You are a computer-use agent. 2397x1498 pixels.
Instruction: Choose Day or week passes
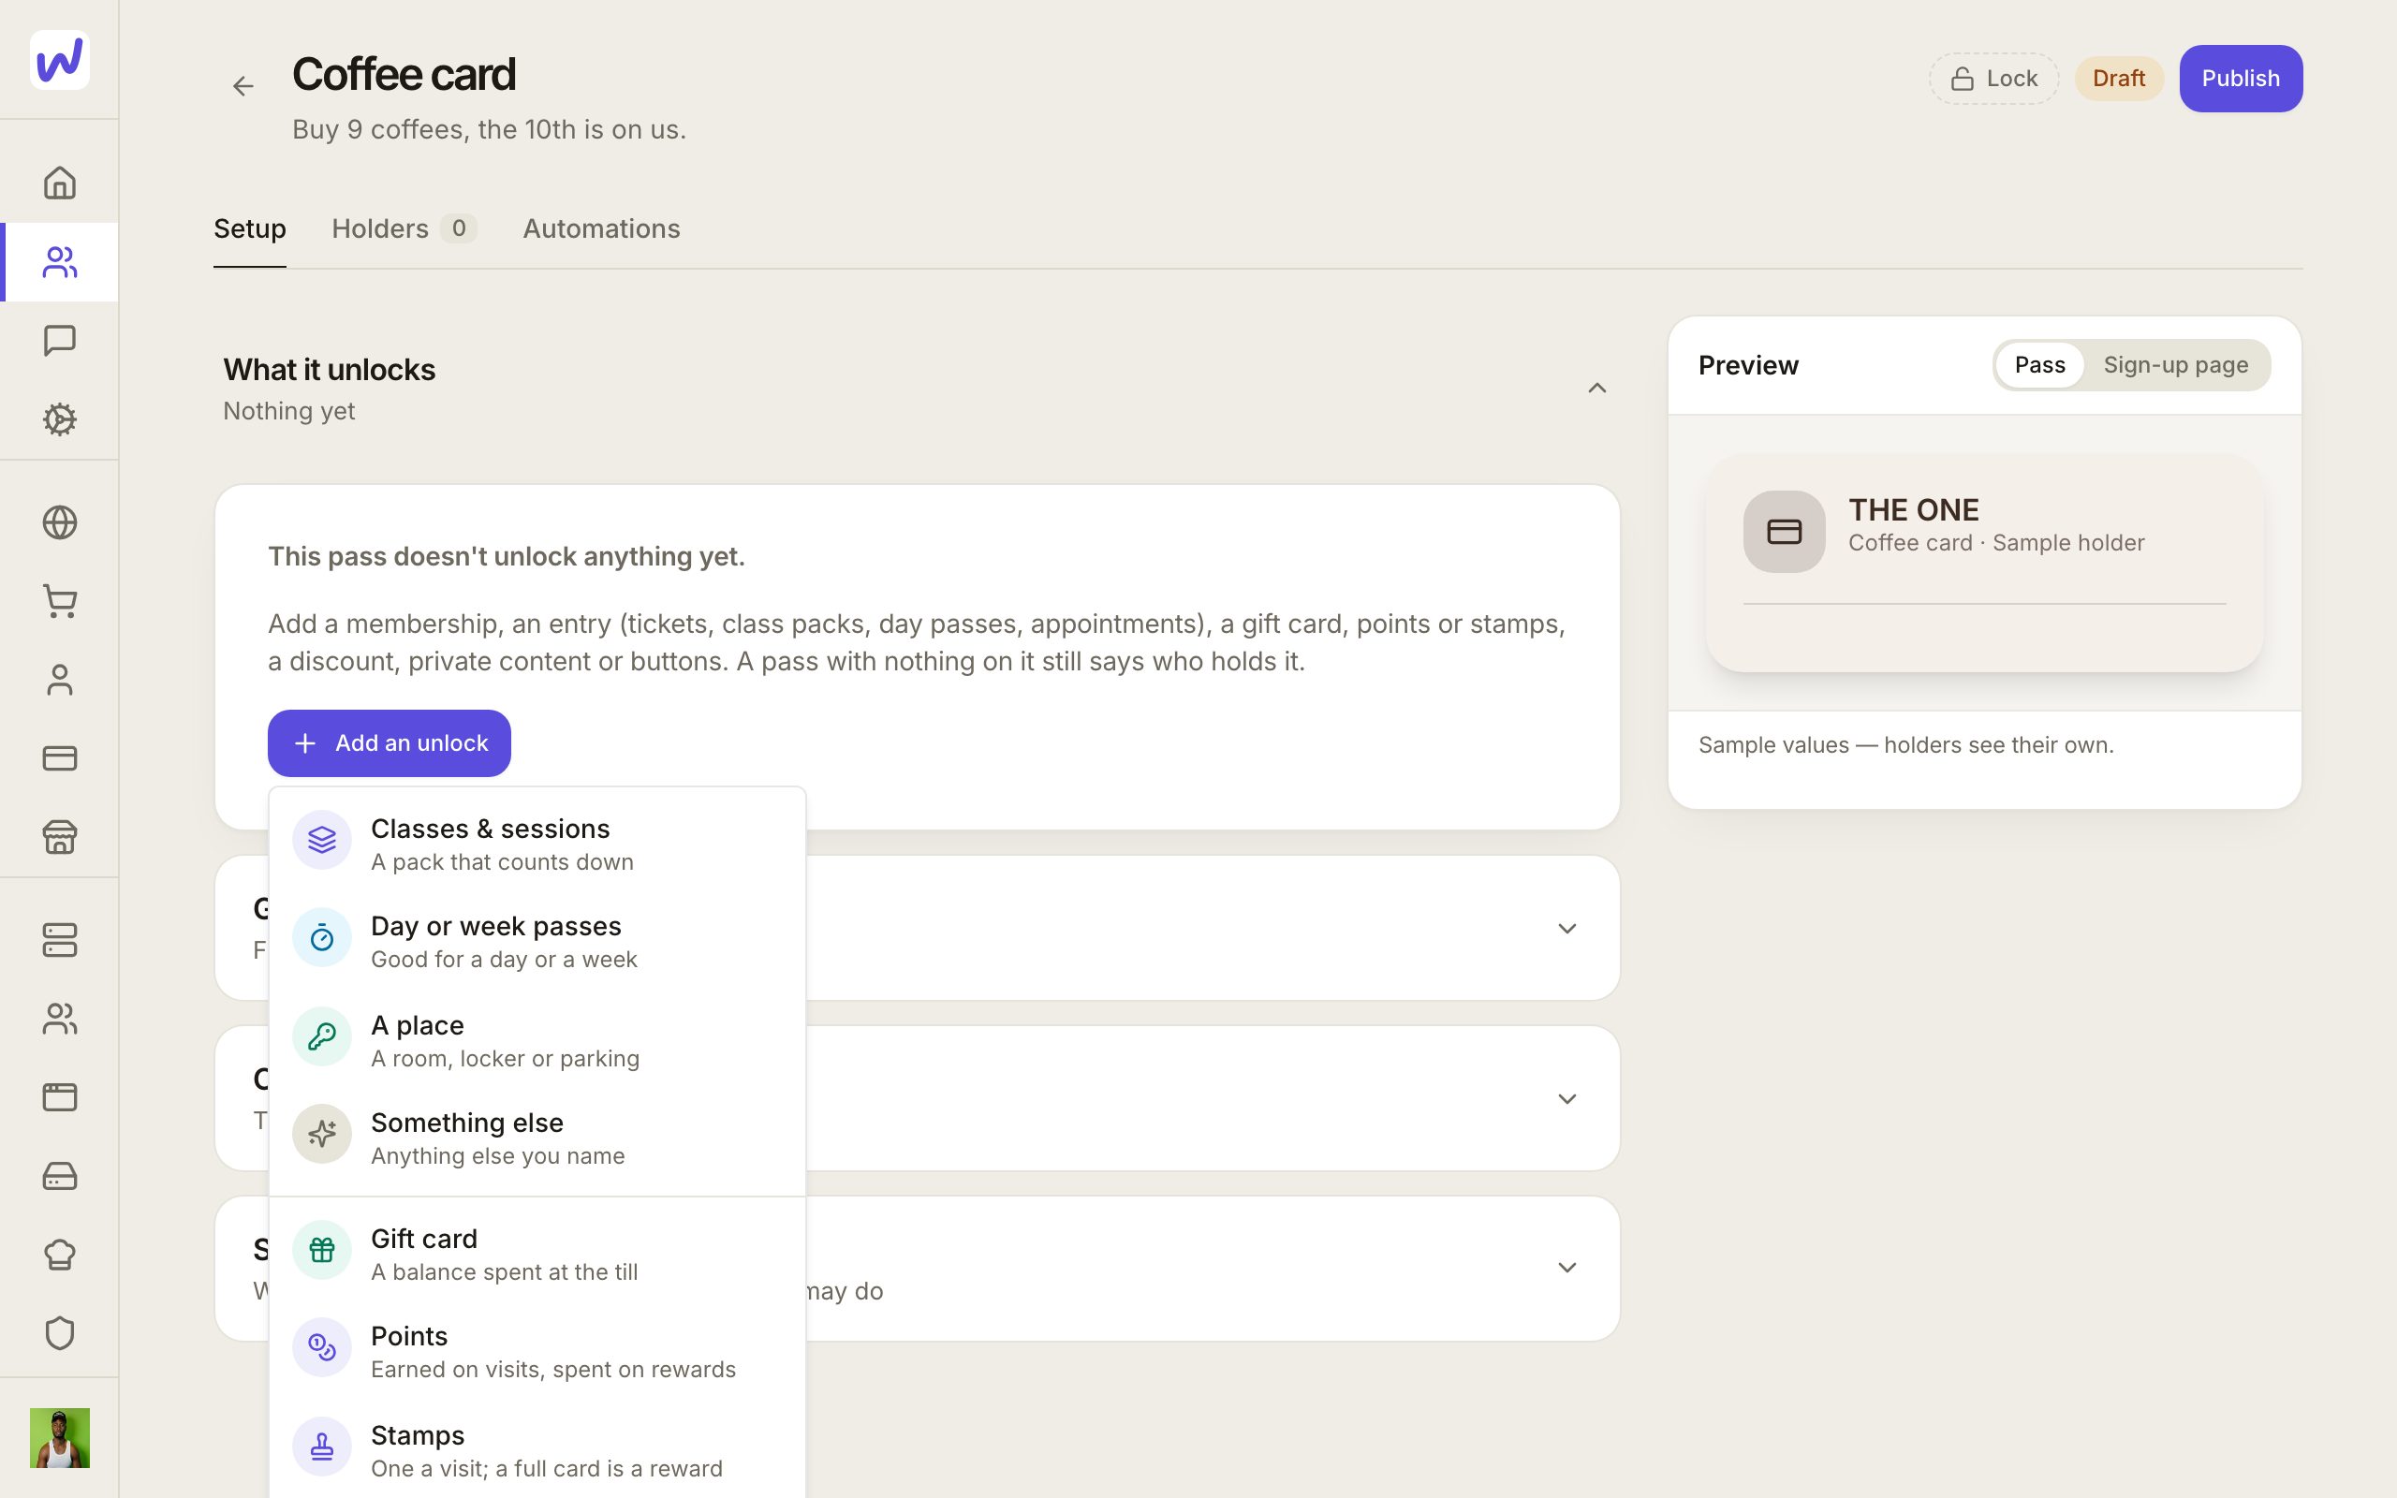point(537,941)
